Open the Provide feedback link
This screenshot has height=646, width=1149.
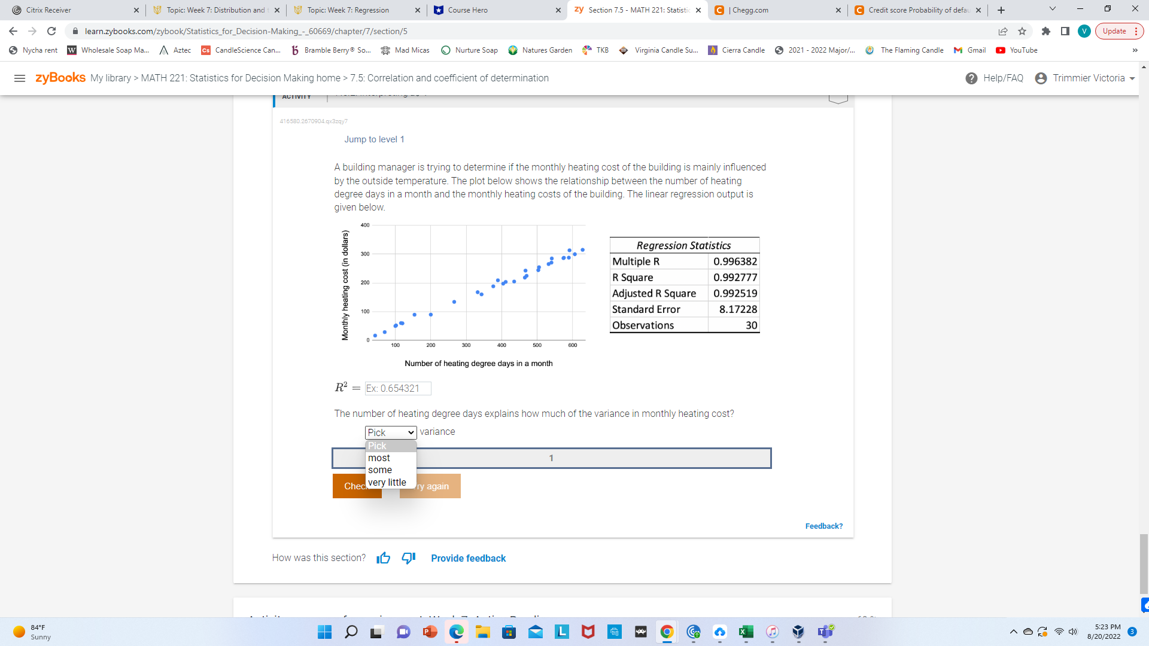(x=468, y=558)
